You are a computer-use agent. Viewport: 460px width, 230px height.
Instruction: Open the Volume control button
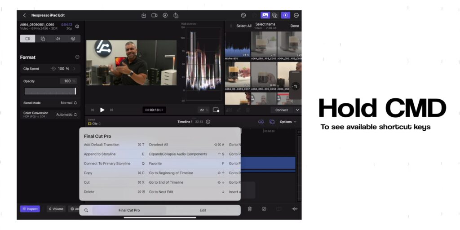[56, 209]
